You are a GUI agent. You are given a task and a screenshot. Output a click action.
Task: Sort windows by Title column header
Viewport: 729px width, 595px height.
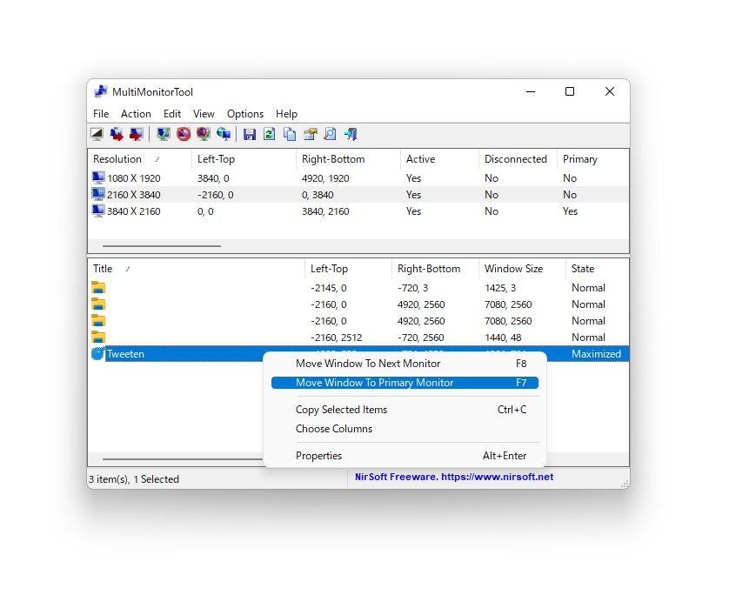pos(196,269)
